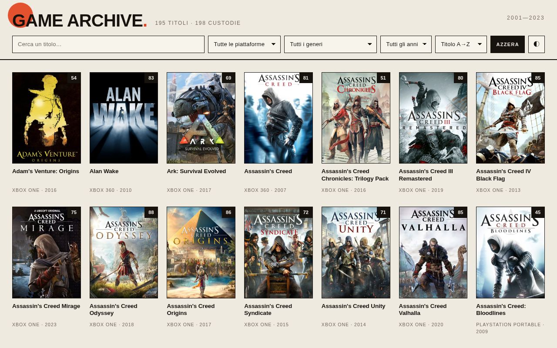Open Ark: Survival Evolved cover

[201, 118]
